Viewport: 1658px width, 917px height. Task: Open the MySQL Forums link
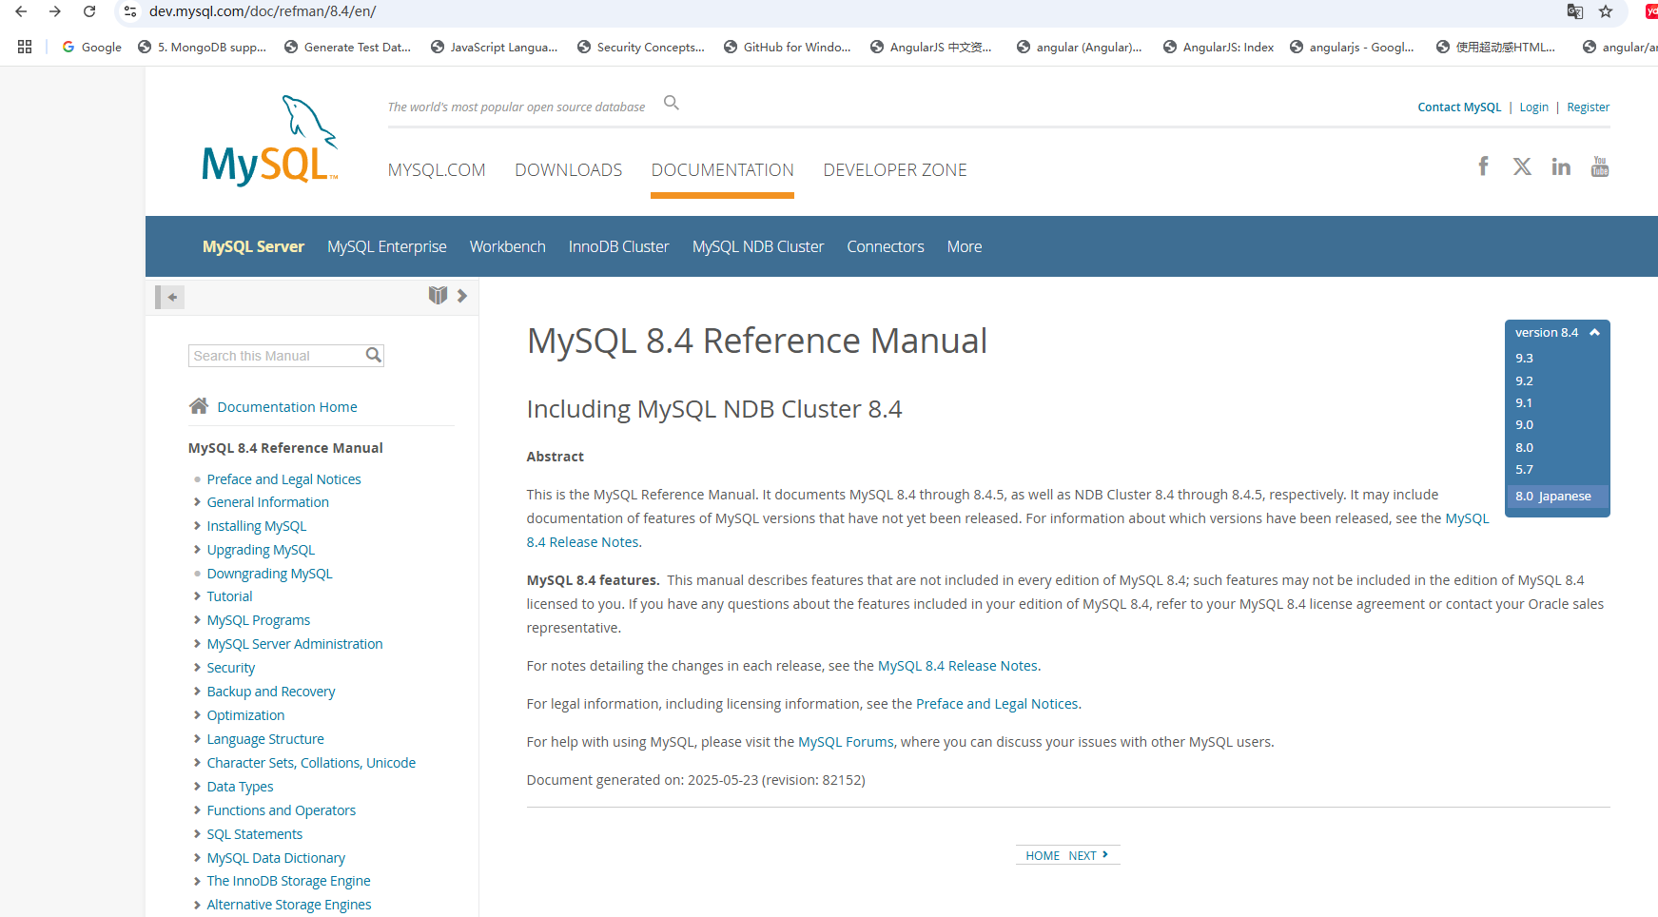tap(846, 742)
